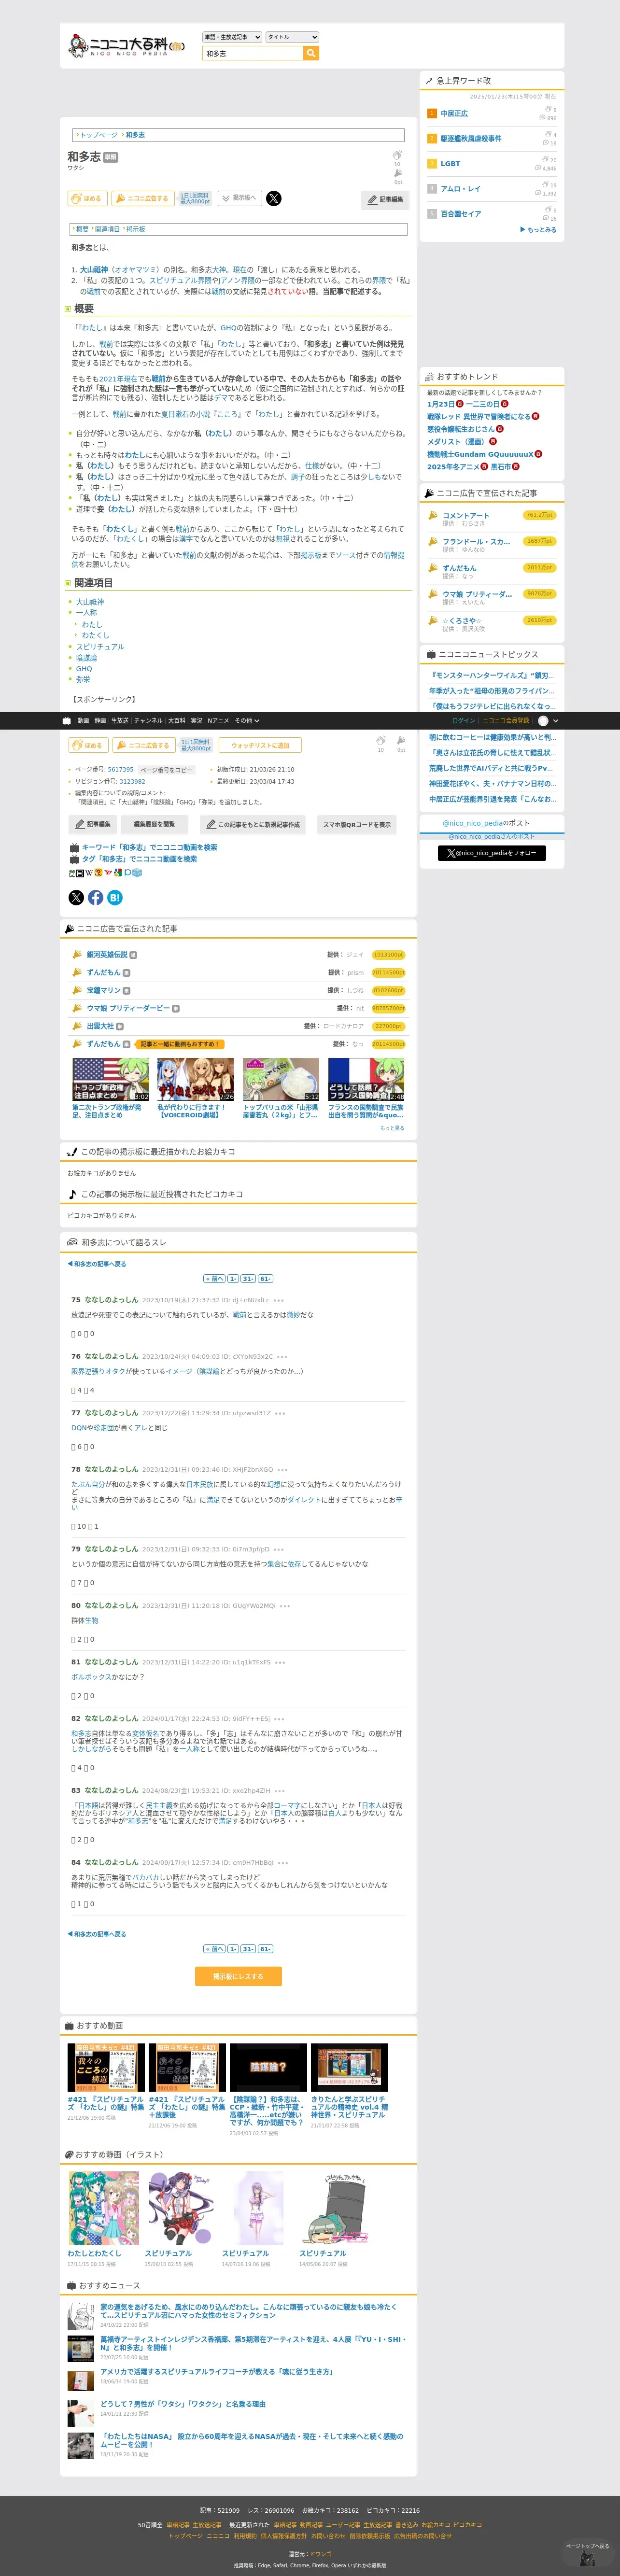Viewport: 620px width, 2576px height.
Task: Click もっとみる under trending words
Action: pos(538,230)
